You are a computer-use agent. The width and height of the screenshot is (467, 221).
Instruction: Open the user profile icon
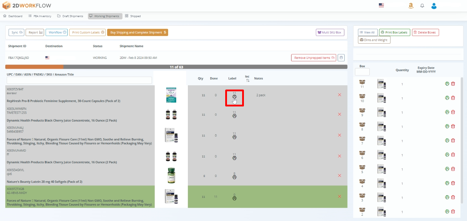[x=434, y=6]
